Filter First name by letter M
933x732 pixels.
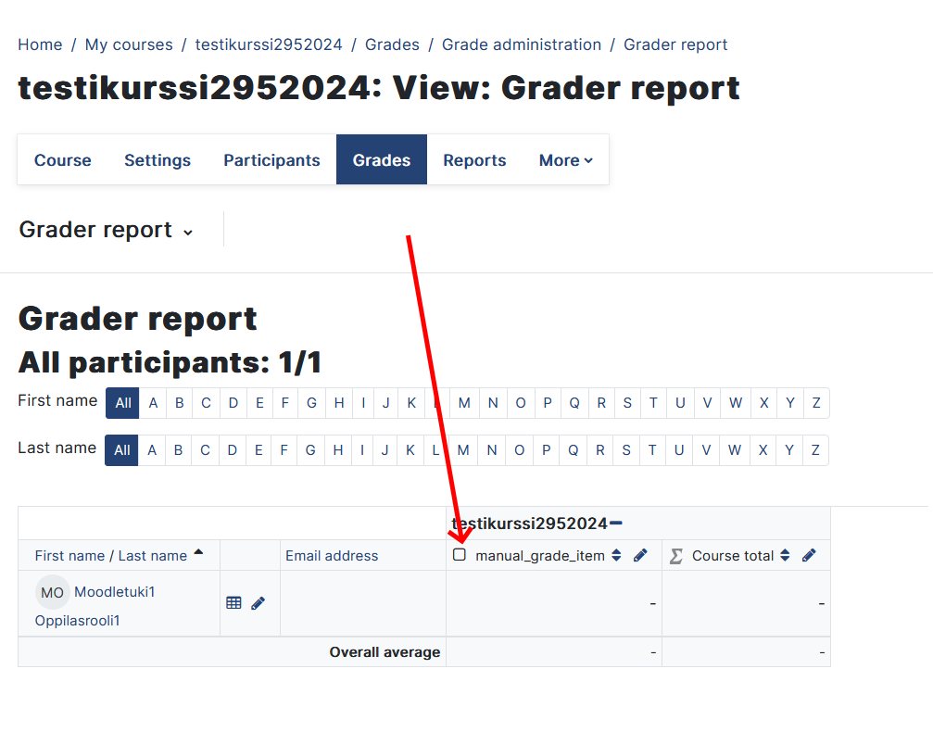pyautogui.click(x=464, y=403)
